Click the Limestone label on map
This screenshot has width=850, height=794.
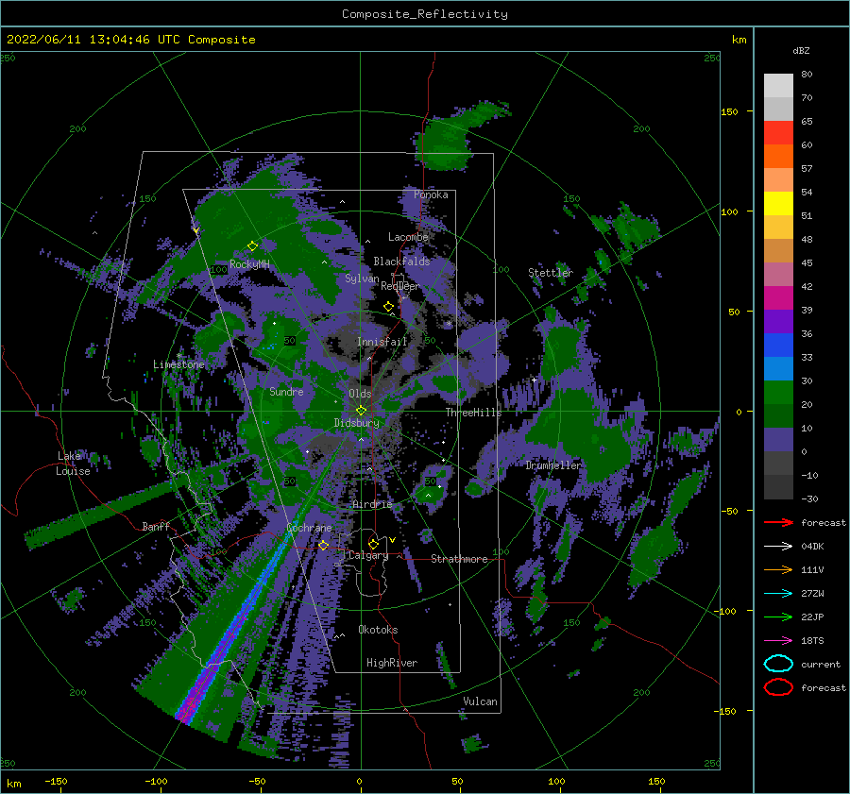coord(178,364)
